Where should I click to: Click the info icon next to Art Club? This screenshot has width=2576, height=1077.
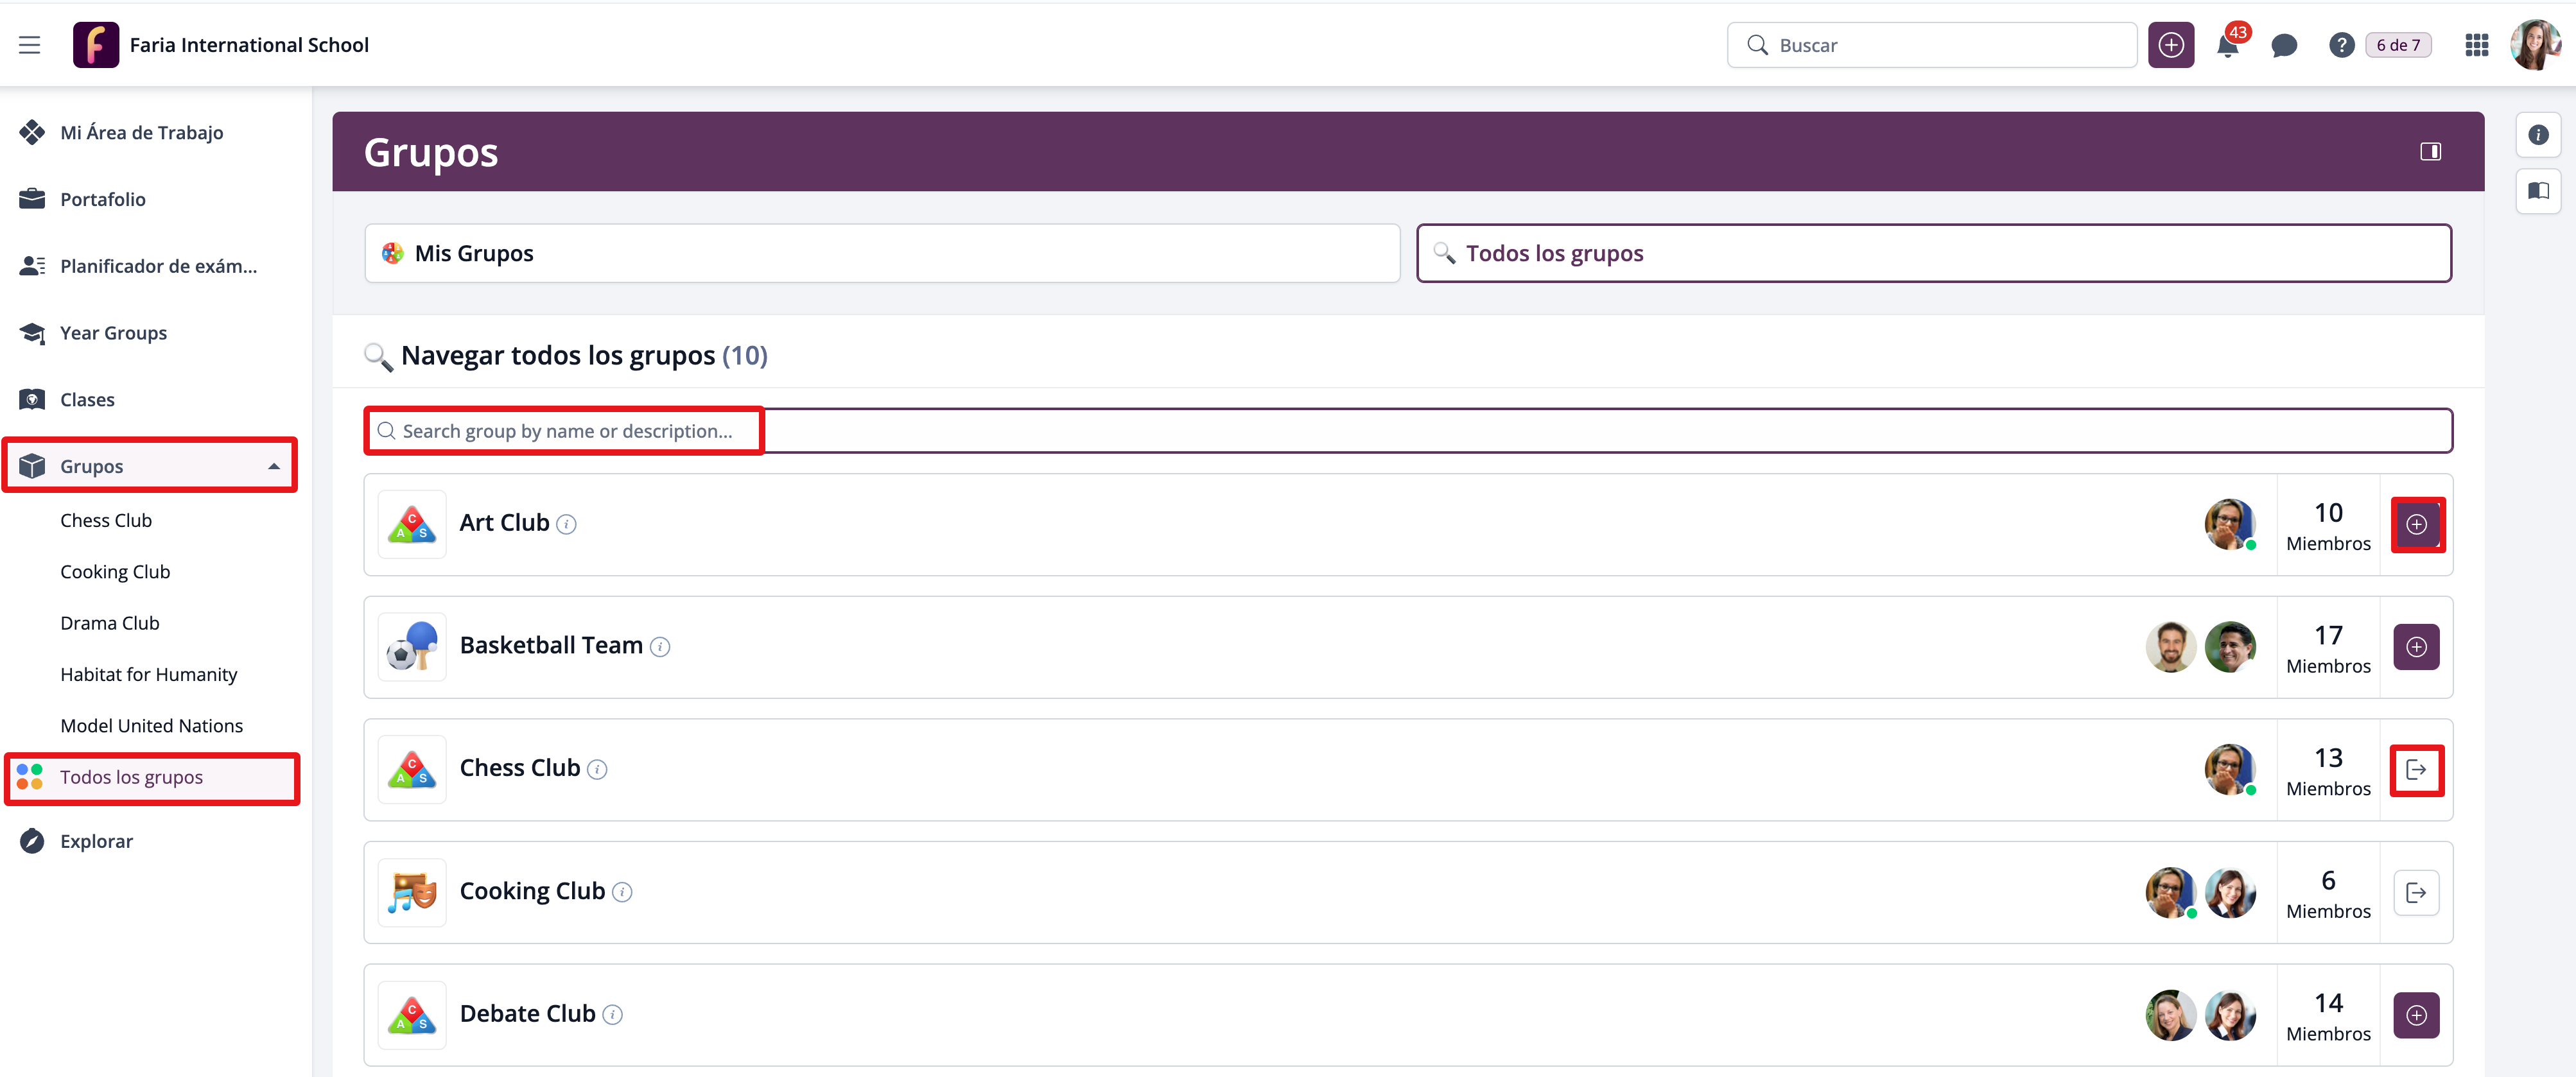tap(566, 524)
